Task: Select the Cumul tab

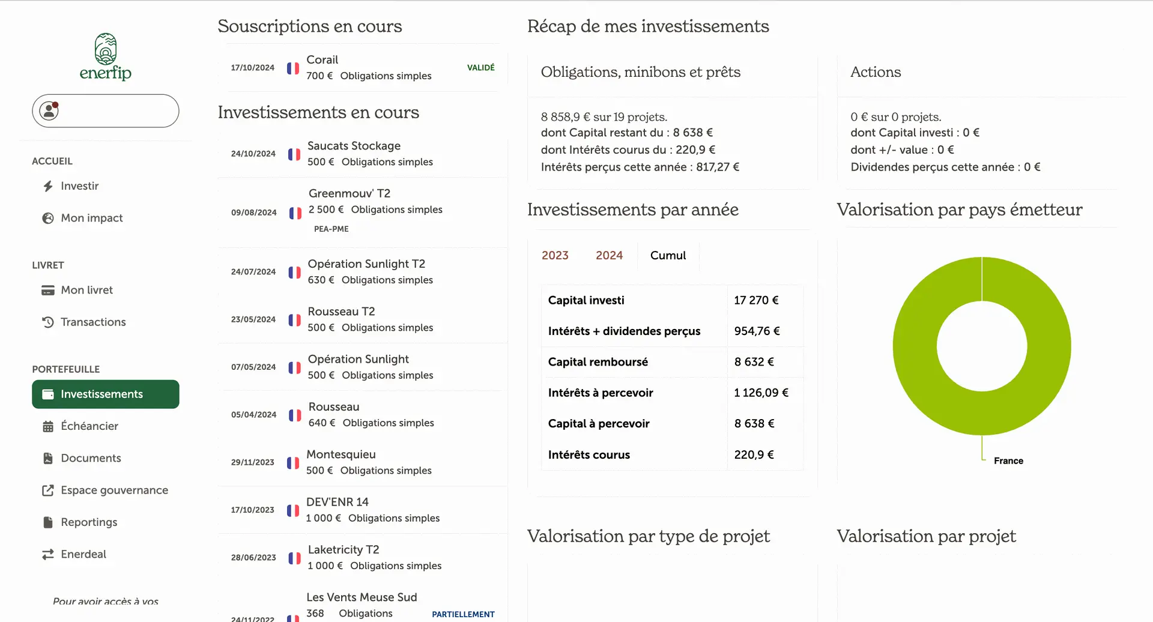Action: pos(668,255)
